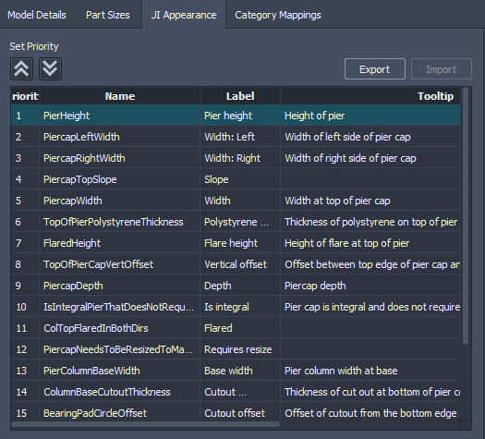Click the Label column header
Image resolution: width=485 pixels, height=439 pixels.
(240, 96)
